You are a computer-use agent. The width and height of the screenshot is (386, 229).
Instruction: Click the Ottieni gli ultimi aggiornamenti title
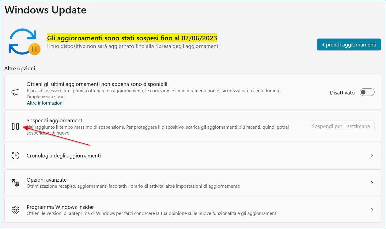coord(97,84)
